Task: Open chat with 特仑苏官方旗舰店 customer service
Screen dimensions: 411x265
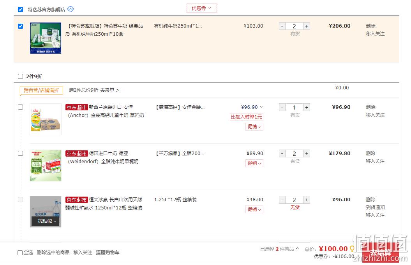Action: (x=71, y=9)
